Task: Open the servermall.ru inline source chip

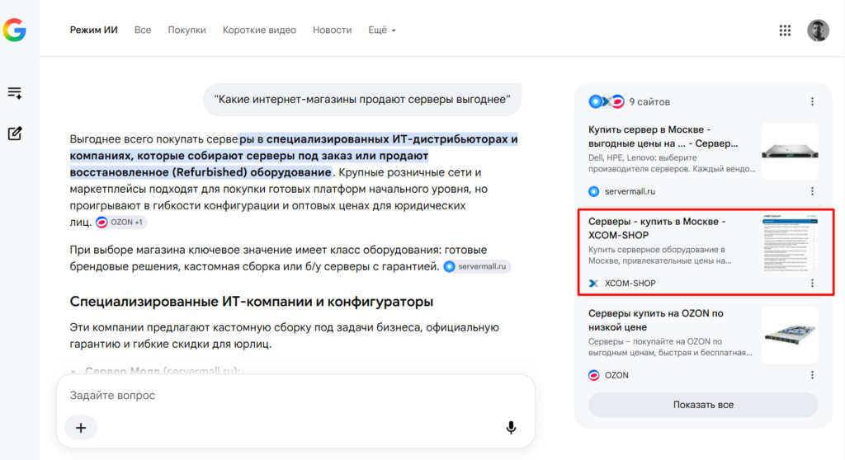Action: click(477, 266)
